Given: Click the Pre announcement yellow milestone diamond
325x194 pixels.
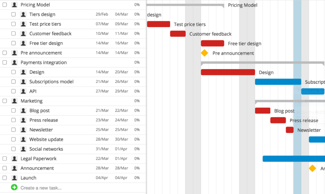Looking at the screenshot, I should (x=204, y=53).
